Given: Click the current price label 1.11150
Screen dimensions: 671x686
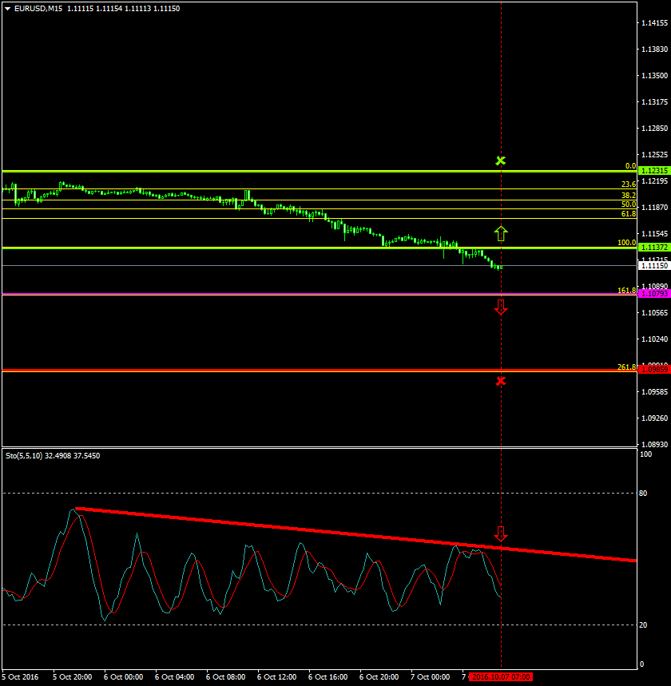Looking at the screenshot, I should [654, 265].
